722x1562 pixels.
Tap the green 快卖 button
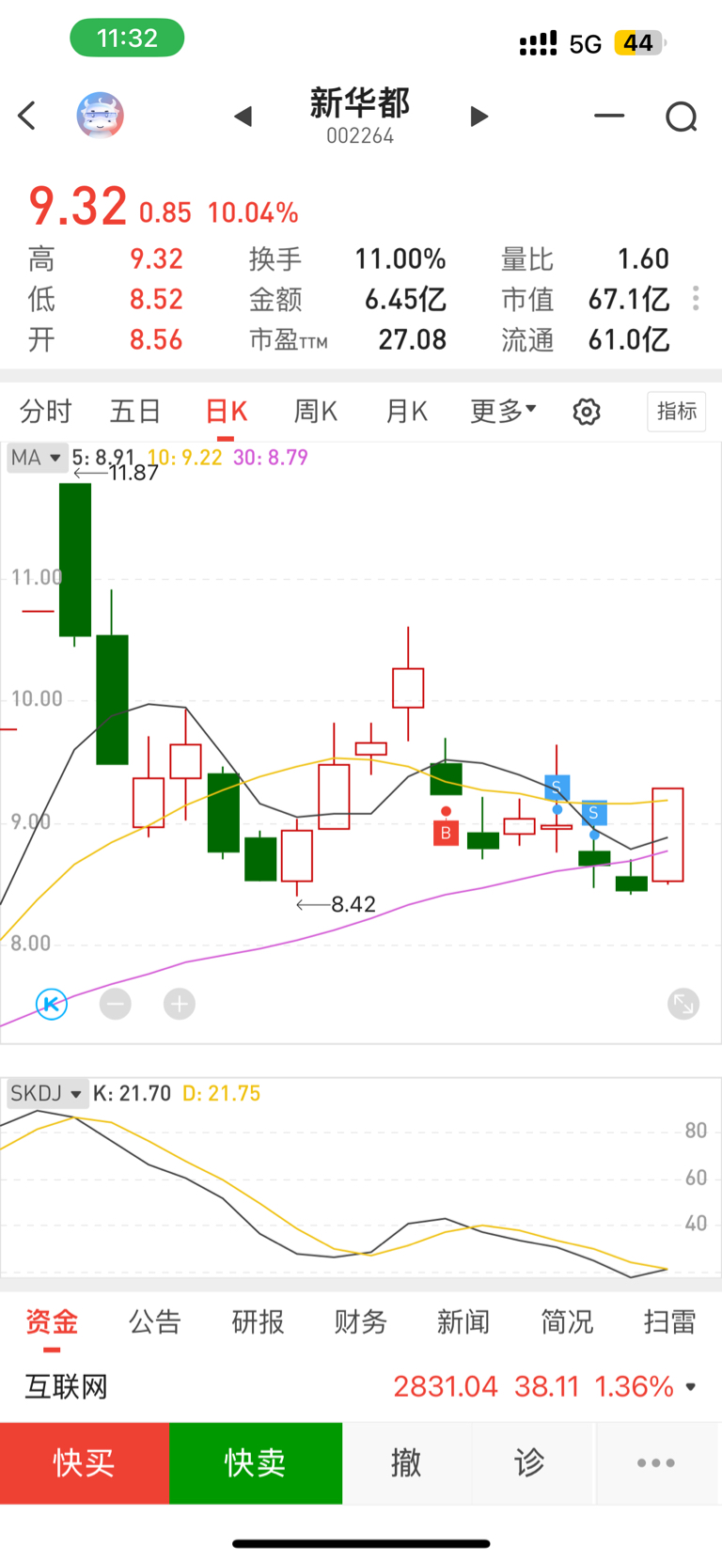tap(256, 1463)
